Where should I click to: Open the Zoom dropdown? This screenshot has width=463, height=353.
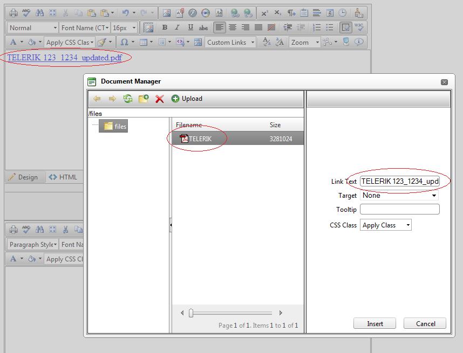coord(305,42)
